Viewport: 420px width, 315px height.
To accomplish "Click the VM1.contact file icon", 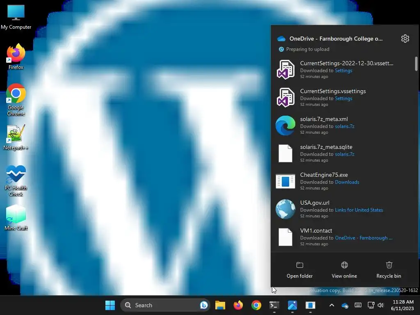I will (285, 237).
